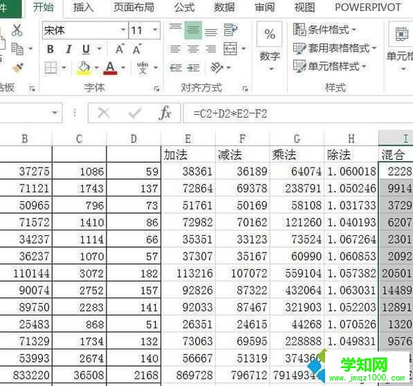Apply red font color

click(x=110, y=68)
